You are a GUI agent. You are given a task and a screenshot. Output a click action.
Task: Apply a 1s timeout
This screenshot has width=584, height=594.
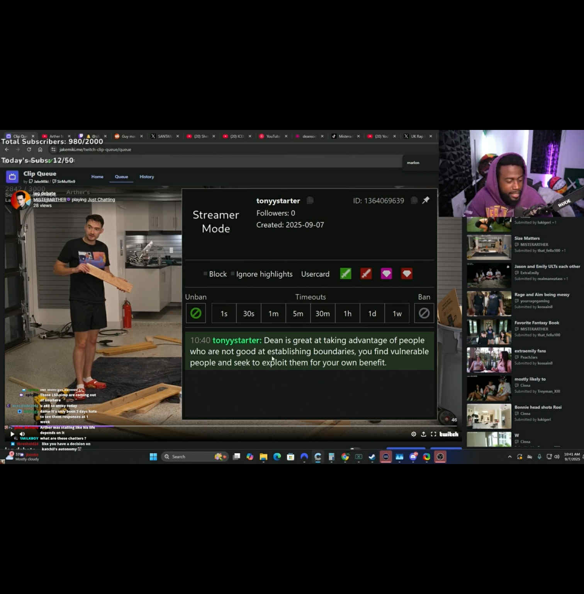(224, 313)
